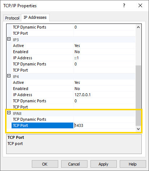Close the TCP/IP Properties dialog

pos(140,5)
